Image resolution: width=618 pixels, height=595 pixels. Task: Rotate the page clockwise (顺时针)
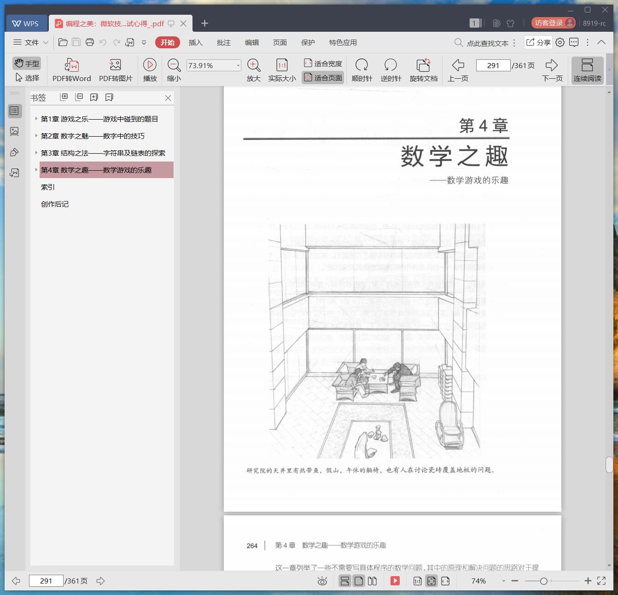tap(362, 70)
